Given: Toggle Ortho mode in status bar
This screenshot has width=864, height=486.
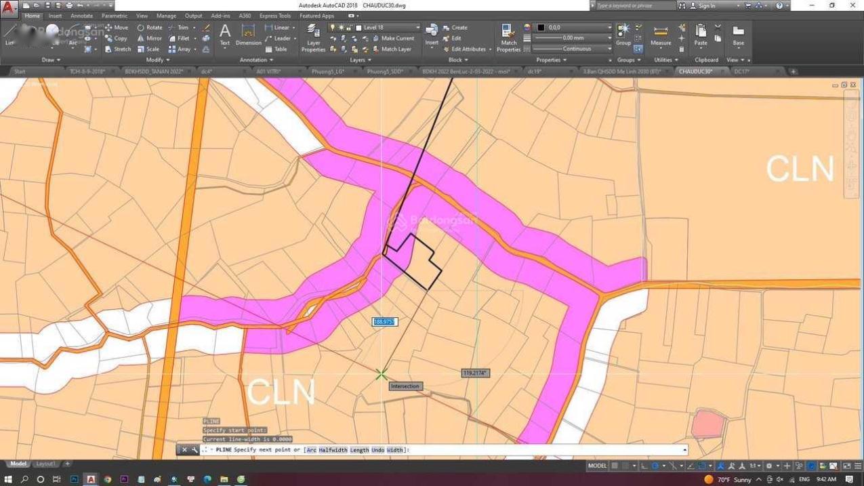Looking at the screenshot, I should [643, 466].
